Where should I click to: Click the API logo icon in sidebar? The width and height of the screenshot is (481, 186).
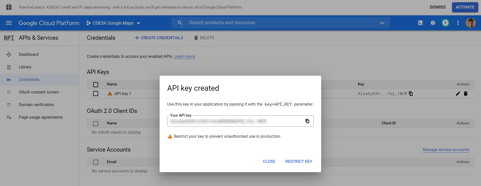9,38
